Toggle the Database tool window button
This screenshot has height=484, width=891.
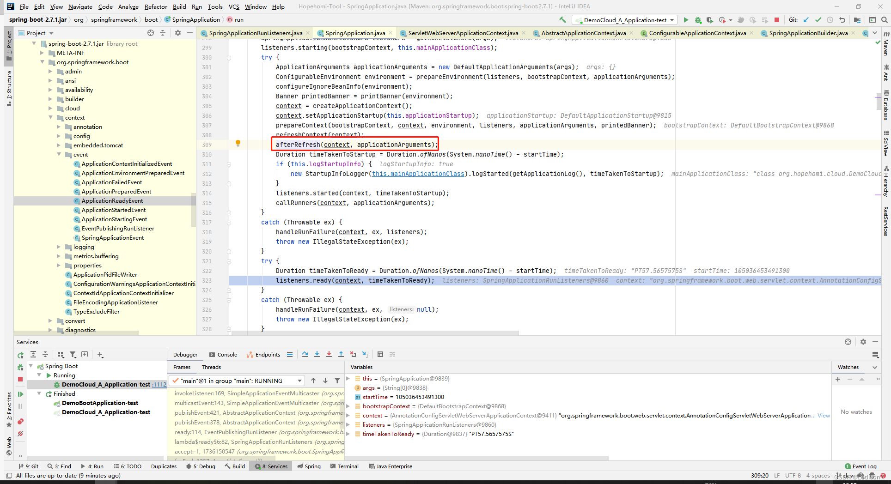click(x=886, y=105)
